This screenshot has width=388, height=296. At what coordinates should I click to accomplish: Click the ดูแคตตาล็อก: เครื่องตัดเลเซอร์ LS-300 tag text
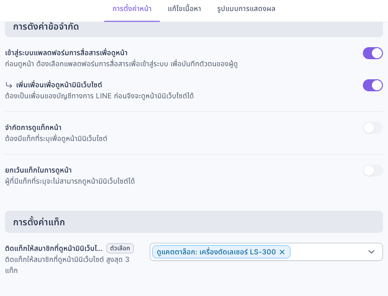[x=216, y=252]
